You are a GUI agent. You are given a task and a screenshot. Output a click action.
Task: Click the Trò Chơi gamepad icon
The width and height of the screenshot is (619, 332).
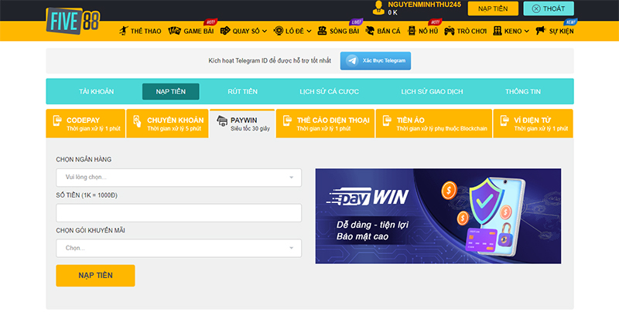pyautogui.click(x=450, y=31)
